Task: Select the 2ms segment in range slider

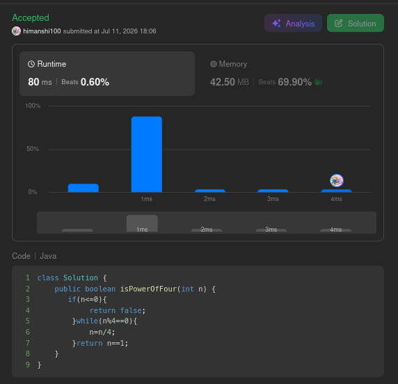Action: point(207,230)
